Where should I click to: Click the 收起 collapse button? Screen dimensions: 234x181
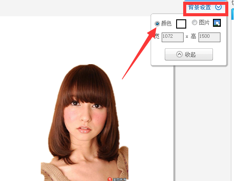[x=189, y=54]
